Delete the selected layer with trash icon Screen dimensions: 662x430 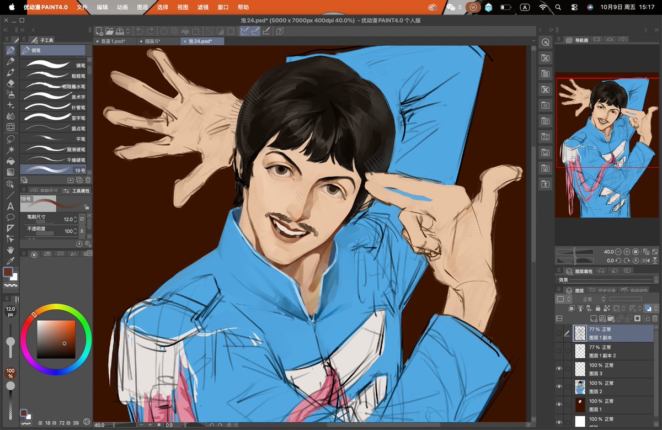tap(655, 318)
